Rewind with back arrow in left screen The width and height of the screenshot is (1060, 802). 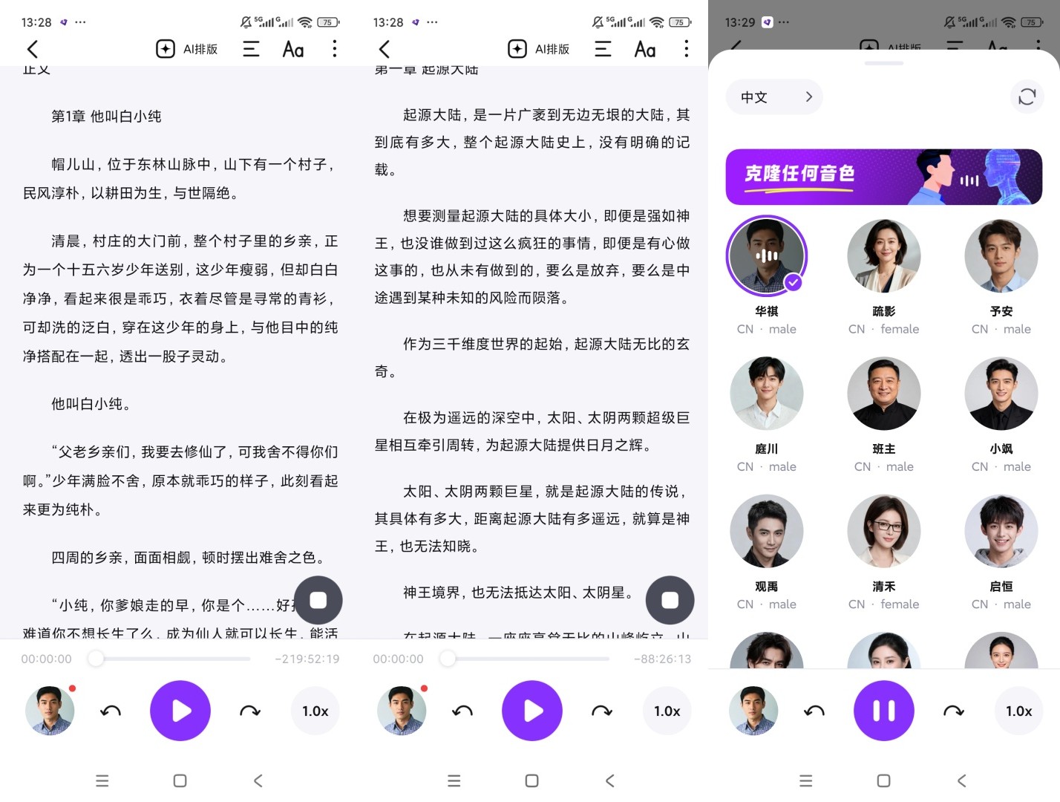click(x=111, y=711)
